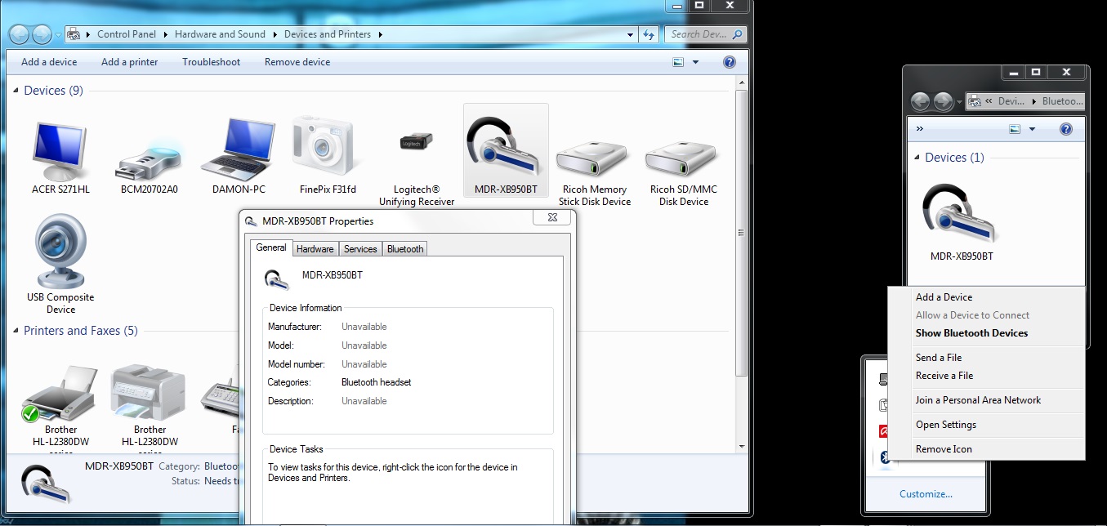Viewport: 1107px width, 526px height.
Task: Click the refresh button beside address bar
Action: [x=649, y=34]
